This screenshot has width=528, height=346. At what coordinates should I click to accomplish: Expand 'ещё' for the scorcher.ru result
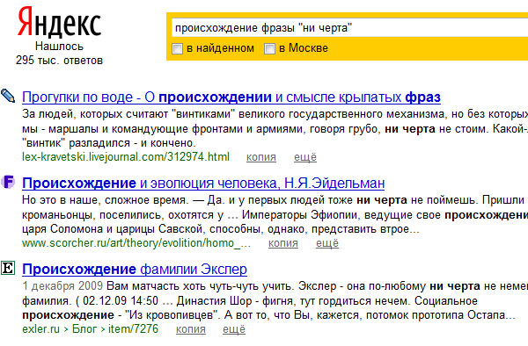tap(327, 243)
